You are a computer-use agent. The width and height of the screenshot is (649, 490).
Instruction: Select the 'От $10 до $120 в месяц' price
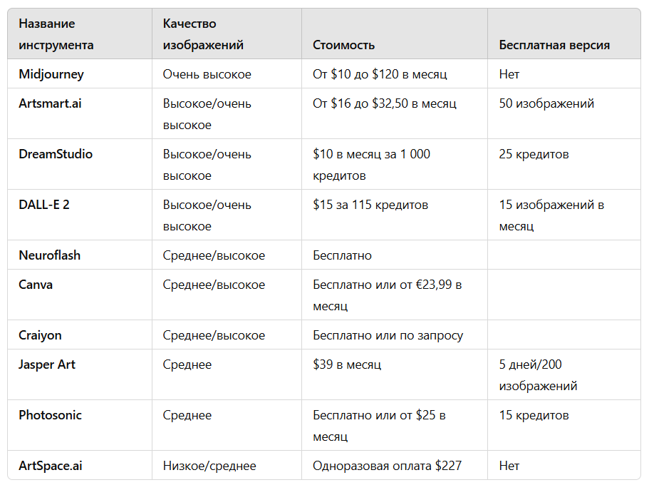pyautogui.click(x=380, y=74)
